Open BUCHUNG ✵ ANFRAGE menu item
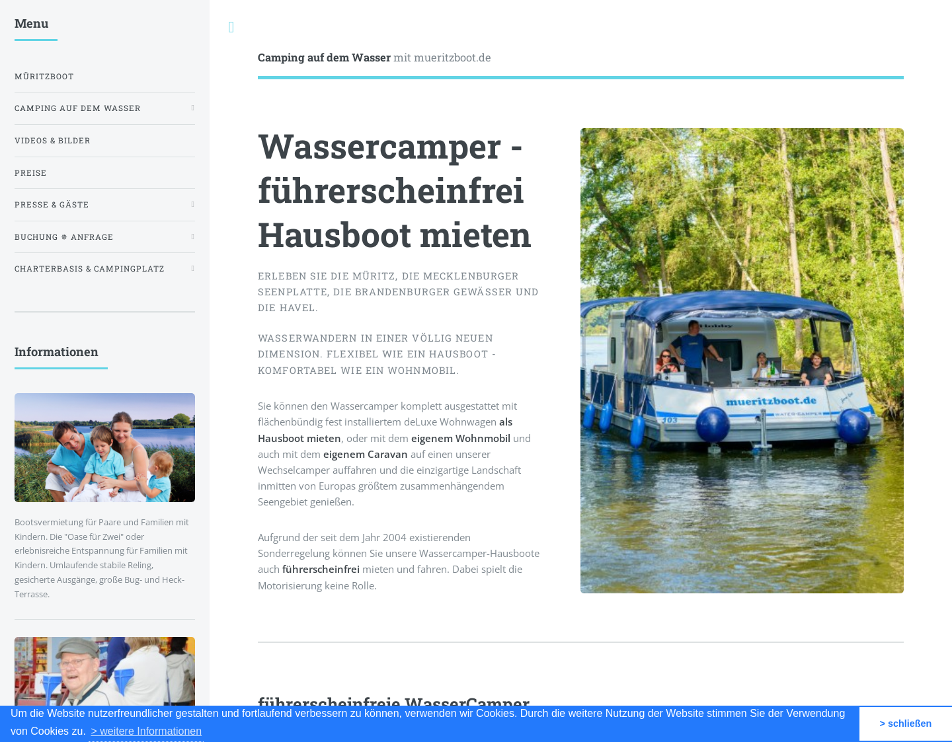The width and height of the screenshot is (952, 742). (63, 237)
